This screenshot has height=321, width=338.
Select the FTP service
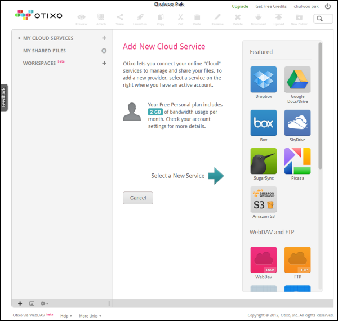pos(297,260)
